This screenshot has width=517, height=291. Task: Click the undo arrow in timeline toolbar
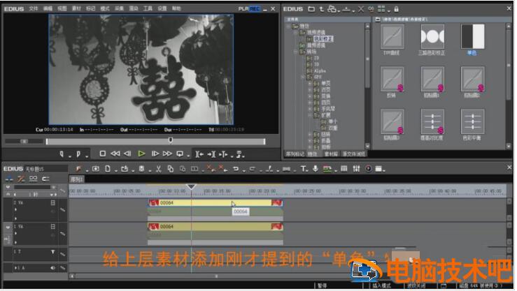click(236, 169)
